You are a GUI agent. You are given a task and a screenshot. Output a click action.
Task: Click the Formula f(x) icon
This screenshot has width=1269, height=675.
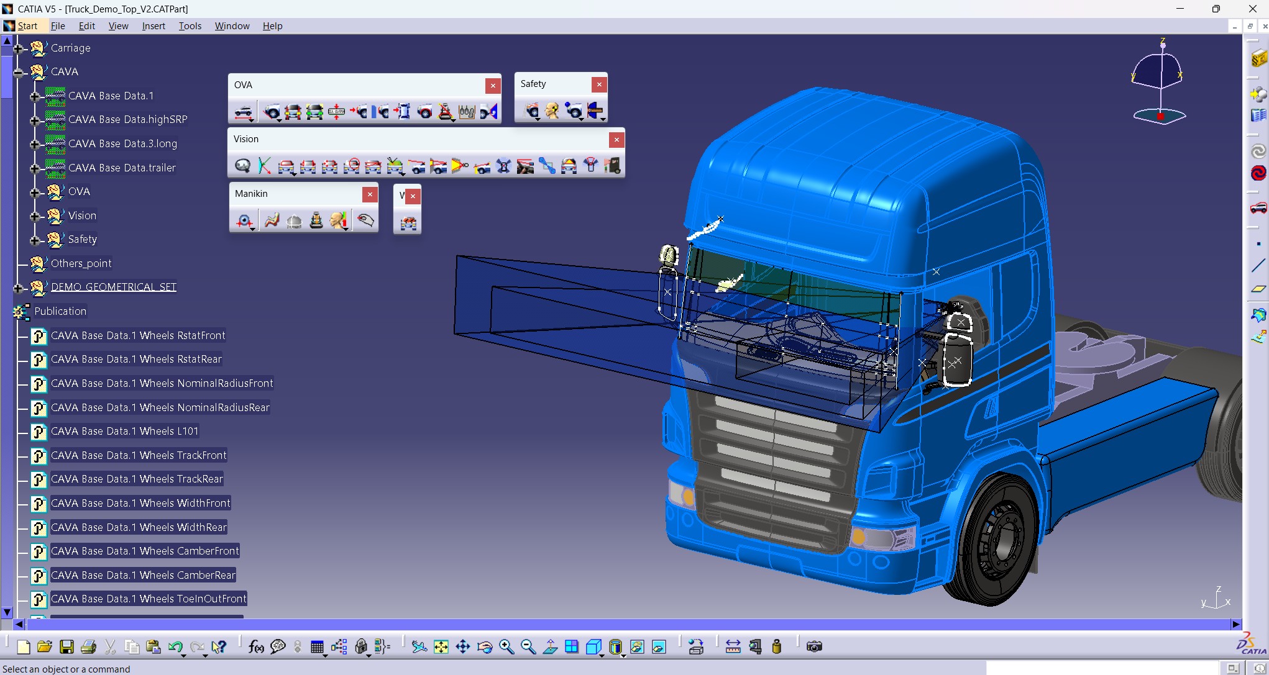click(x=255, y=647)
